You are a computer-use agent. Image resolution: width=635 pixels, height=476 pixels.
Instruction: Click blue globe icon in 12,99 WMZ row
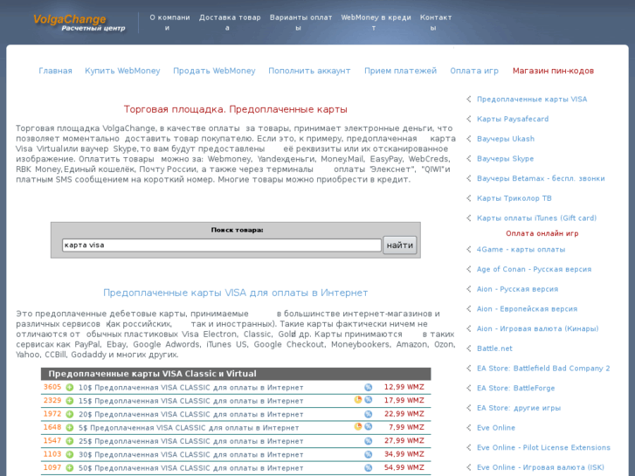(368, 387)
